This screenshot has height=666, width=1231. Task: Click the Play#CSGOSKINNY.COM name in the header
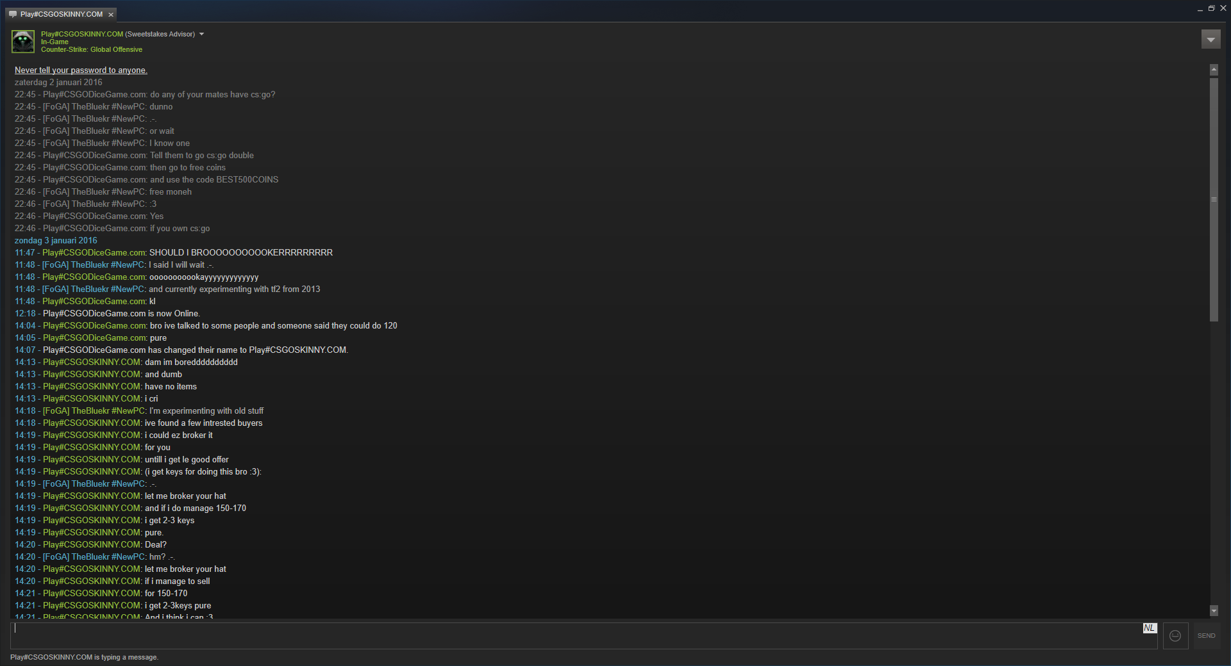click(82, 34)
